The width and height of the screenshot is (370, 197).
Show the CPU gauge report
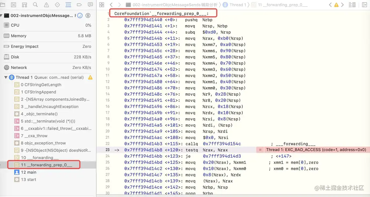48,25
